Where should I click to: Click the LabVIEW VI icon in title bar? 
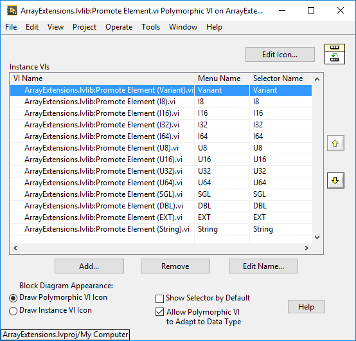(x=12, y=10)
